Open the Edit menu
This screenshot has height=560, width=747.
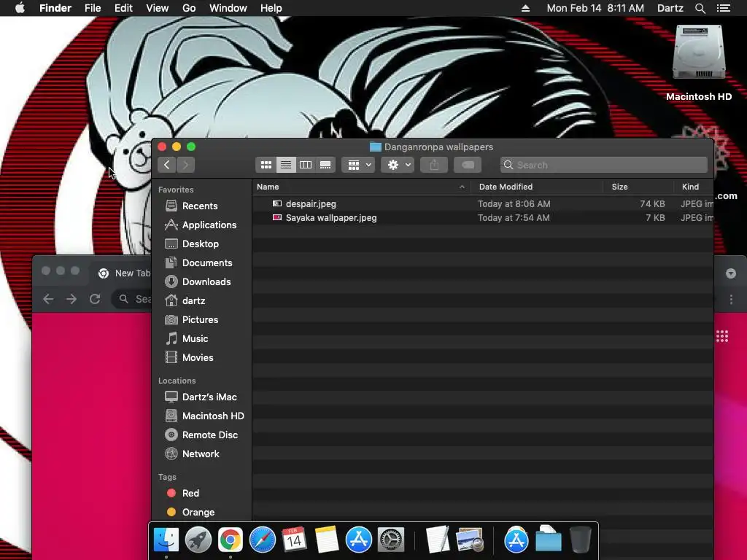(x=123, y=8)
